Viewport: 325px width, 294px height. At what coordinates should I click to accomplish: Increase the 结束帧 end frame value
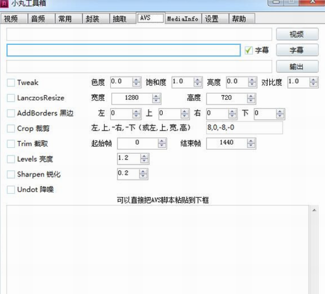point(252,140)
